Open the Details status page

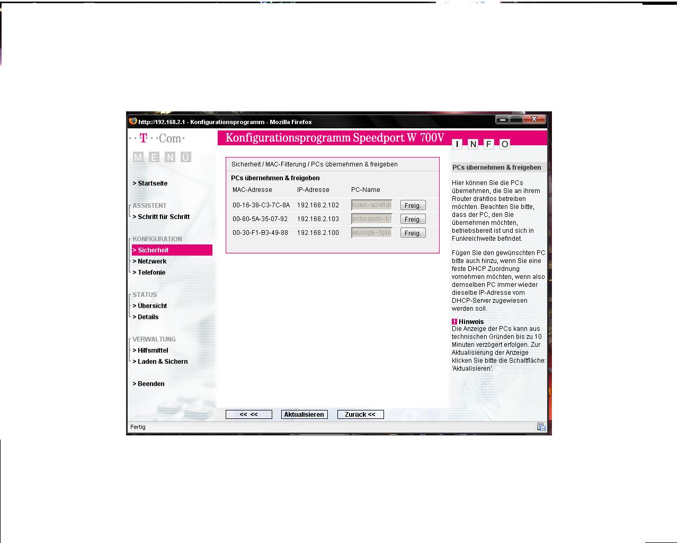[x=146, y=317]
